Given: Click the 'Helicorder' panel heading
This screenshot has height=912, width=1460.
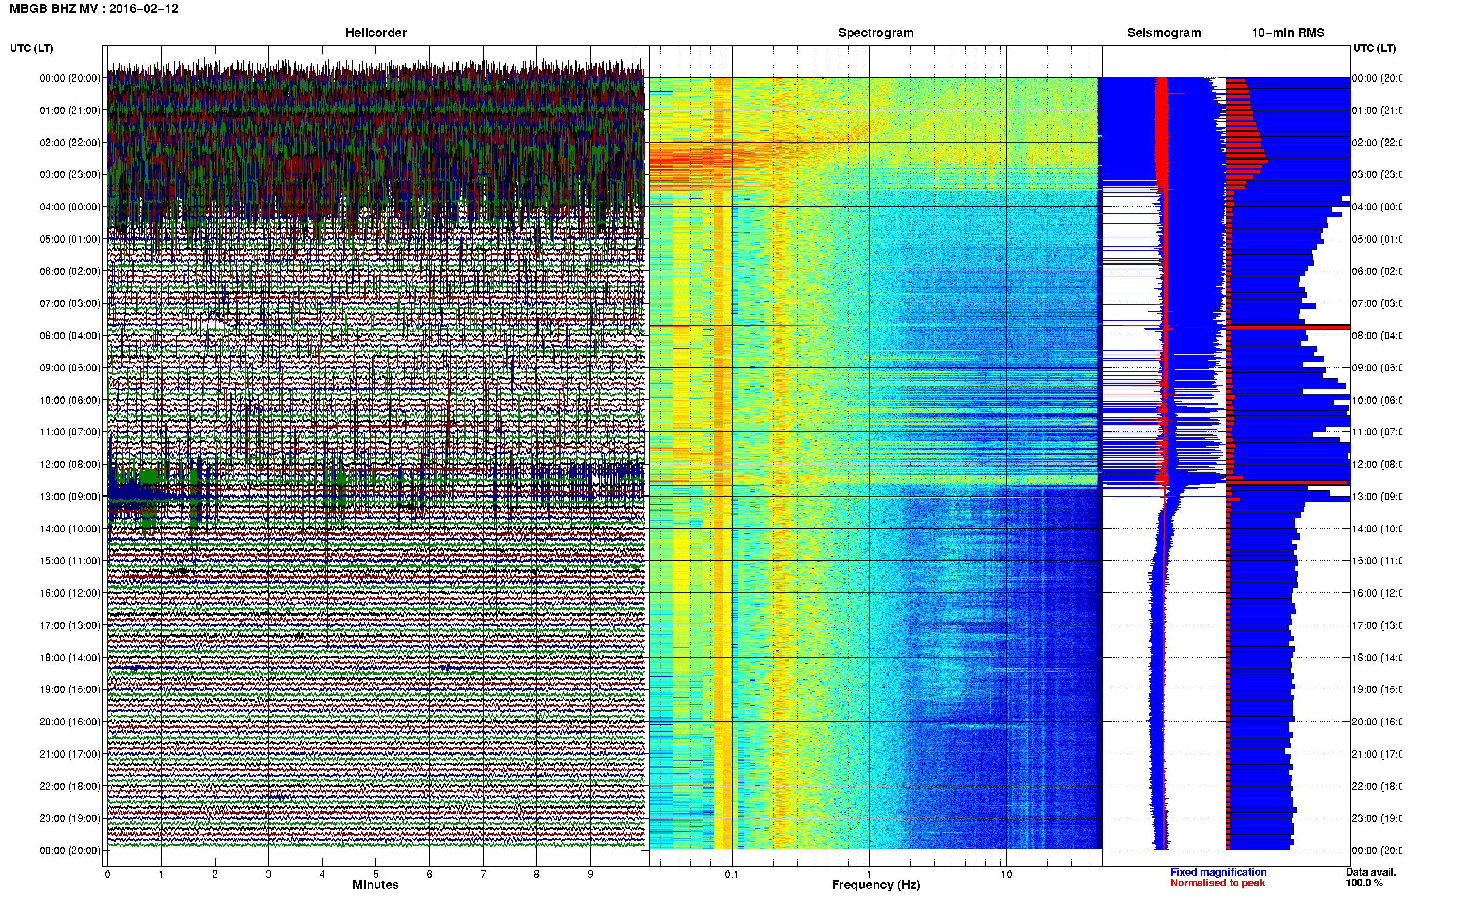Looking at the screenshot, I should pyautogui.click(x=375, y=33).
